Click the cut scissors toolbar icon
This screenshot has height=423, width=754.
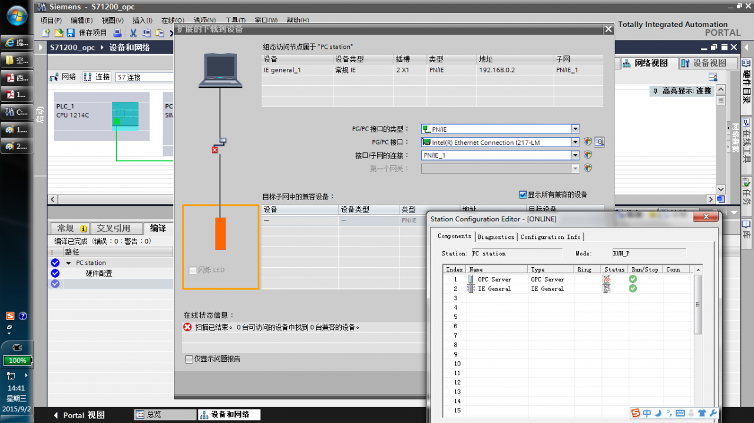pos(133,33)
